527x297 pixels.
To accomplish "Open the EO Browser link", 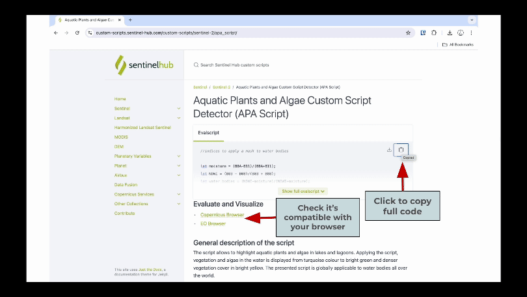I will (213, 223).
